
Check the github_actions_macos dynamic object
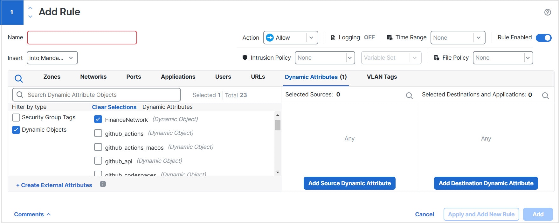tap(98, 147)
